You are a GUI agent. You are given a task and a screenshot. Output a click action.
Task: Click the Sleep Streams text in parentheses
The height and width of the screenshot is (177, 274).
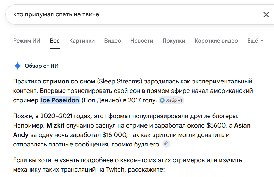pos(120,82)
